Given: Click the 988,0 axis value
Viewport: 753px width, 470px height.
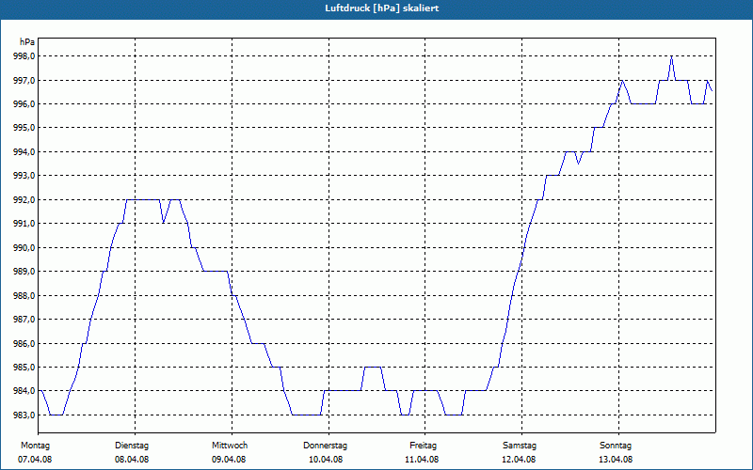Looking at the screenshot, I should pos(24,295).
